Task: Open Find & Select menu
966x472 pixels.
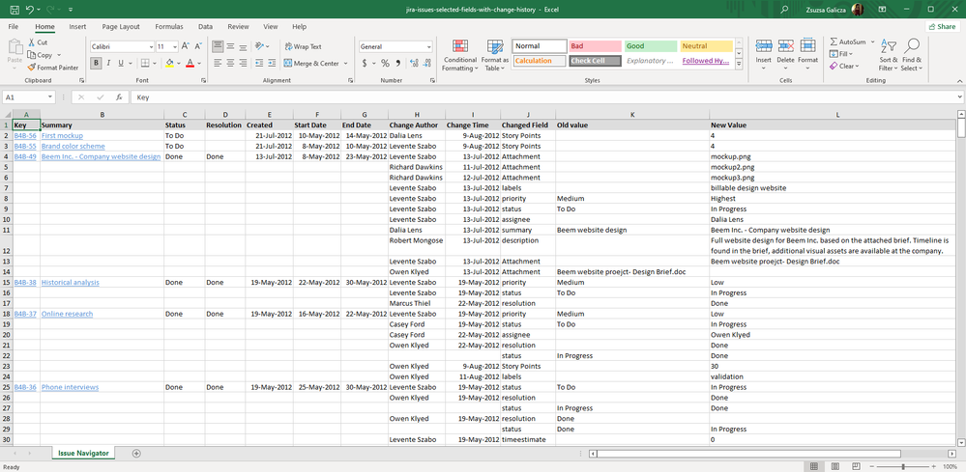Action: [x=912, y=55]
